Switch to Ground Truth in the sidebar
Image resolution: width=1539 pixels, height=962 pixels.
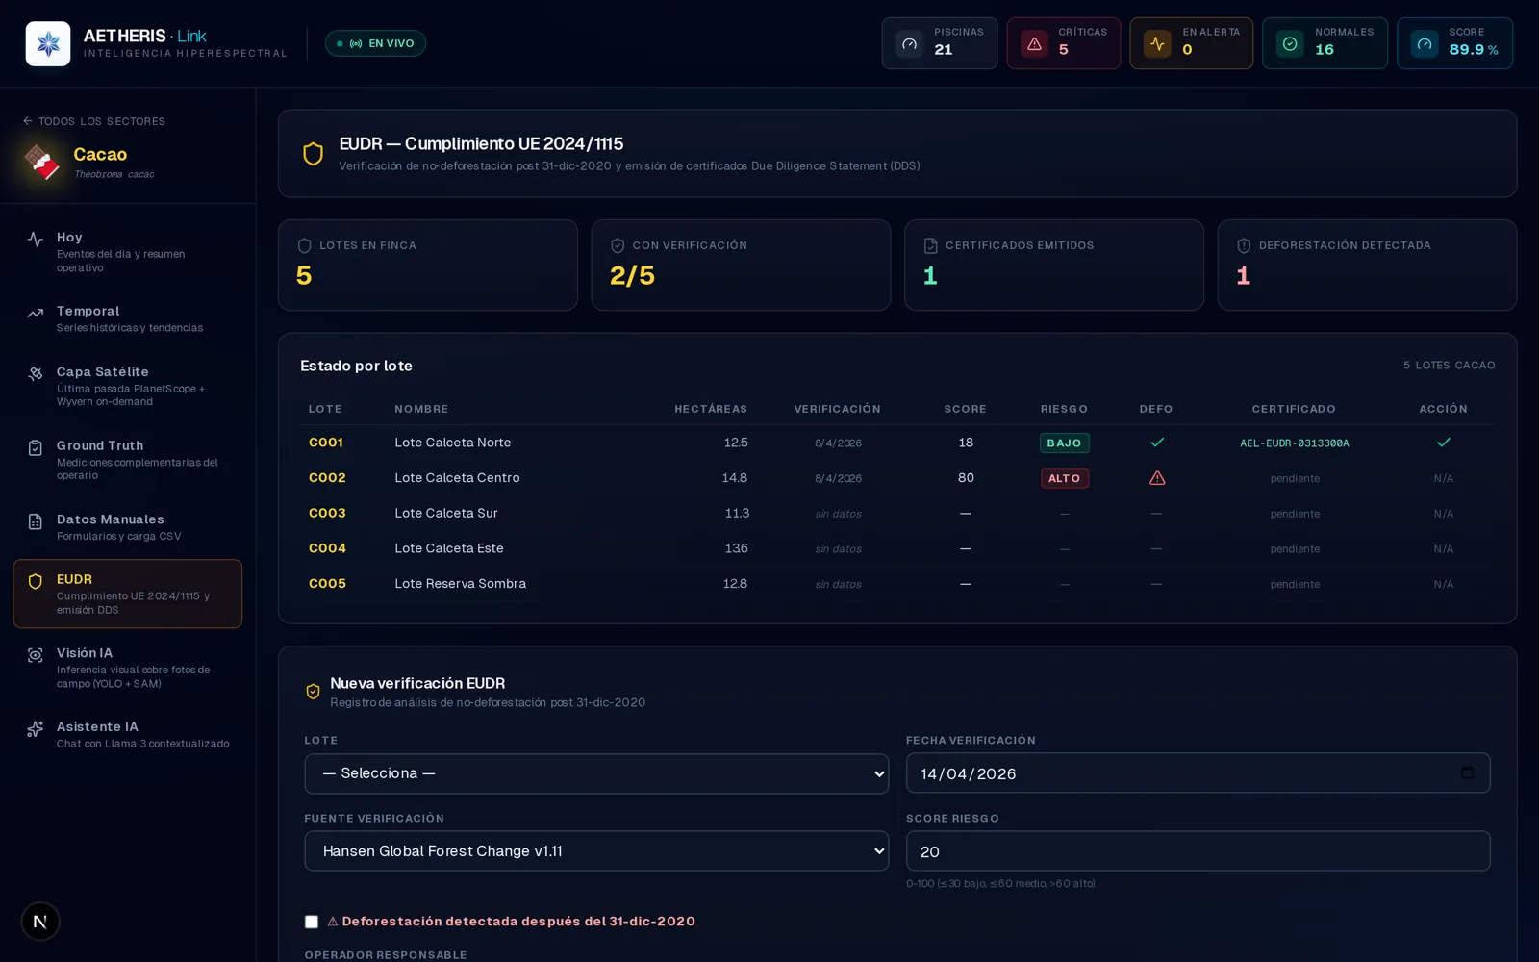pos(128,460)
